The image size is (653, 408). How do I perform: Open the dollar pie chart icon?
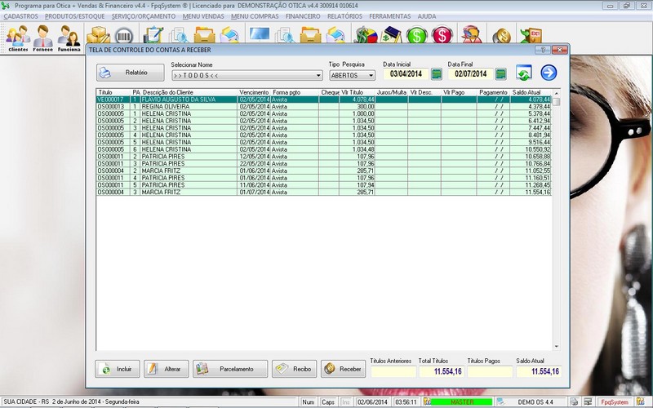(366, 35)
